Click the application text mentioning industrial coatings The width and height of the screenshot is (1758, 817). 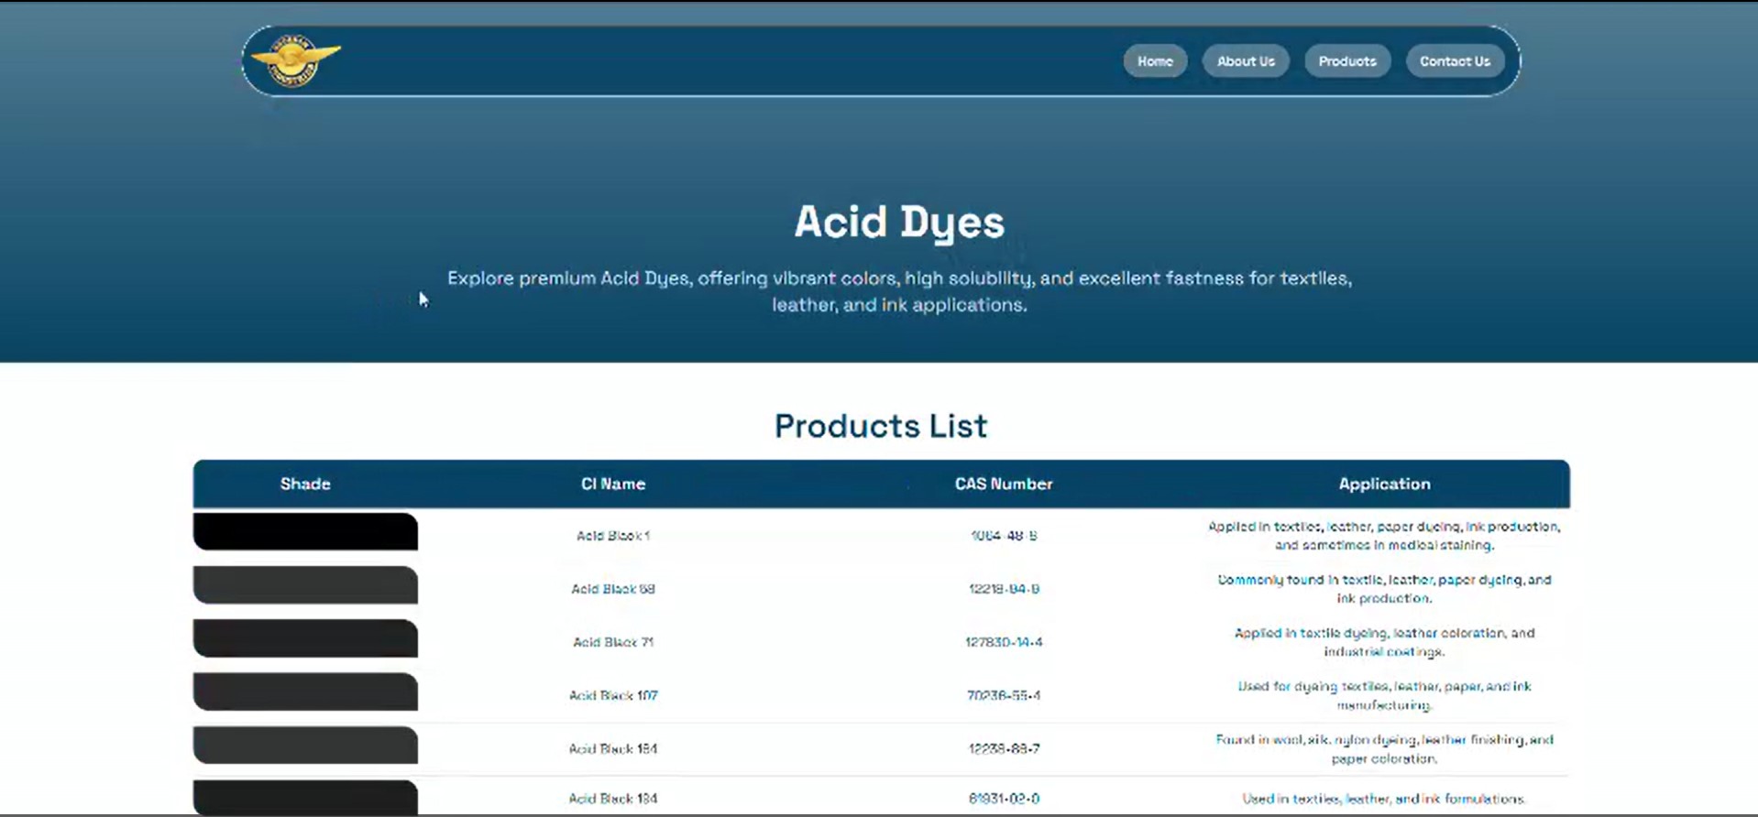click(1383, 642)
